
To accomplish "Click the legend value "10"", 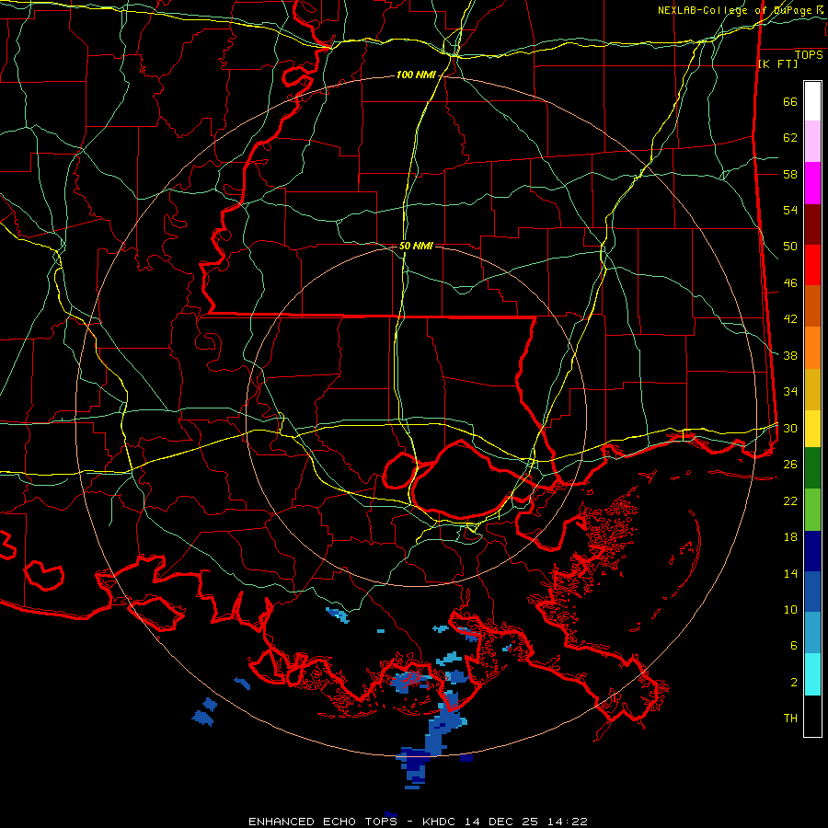I will [x=790, y=609].
